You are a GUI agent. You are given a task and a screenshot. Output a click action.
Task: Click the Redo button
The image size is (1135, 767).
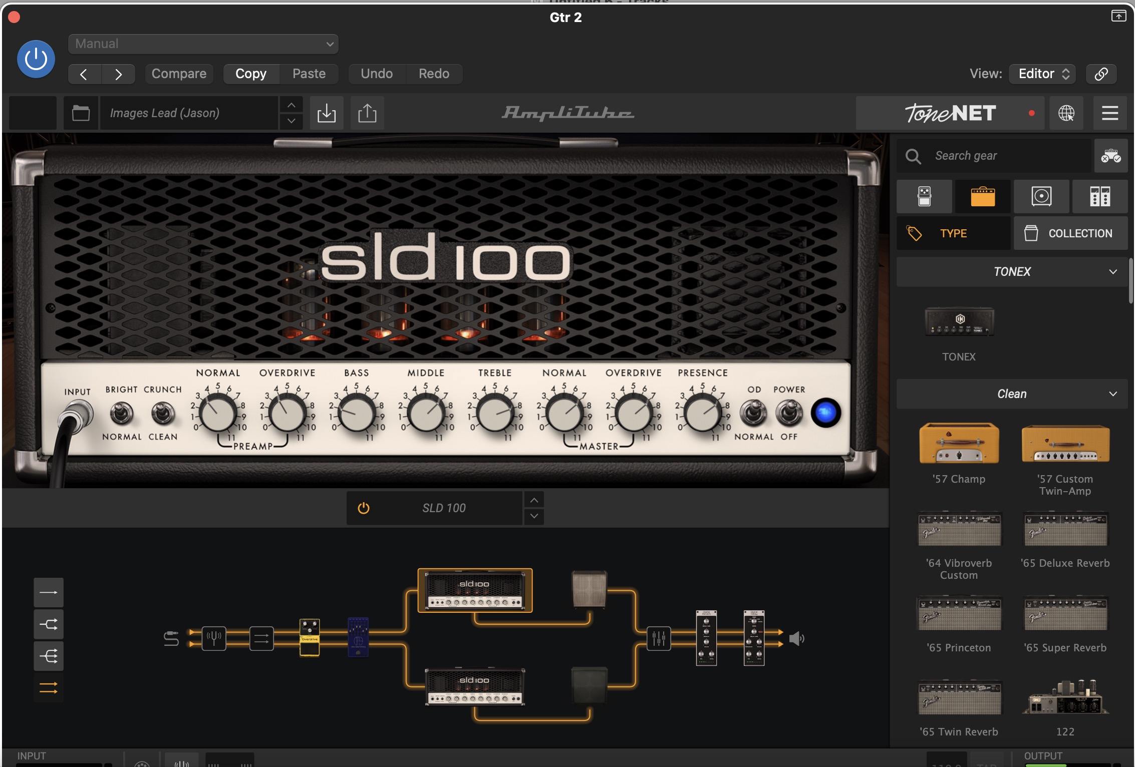[434, 74]
